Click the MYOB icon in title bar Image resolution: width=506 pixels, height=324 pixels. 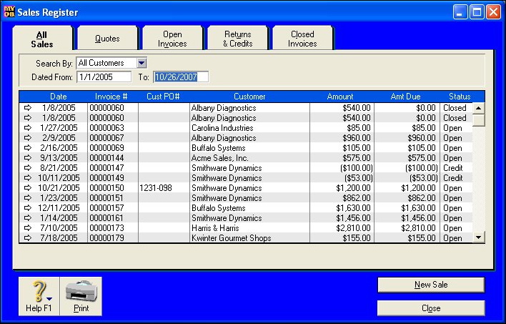click(x=9, y=12)
